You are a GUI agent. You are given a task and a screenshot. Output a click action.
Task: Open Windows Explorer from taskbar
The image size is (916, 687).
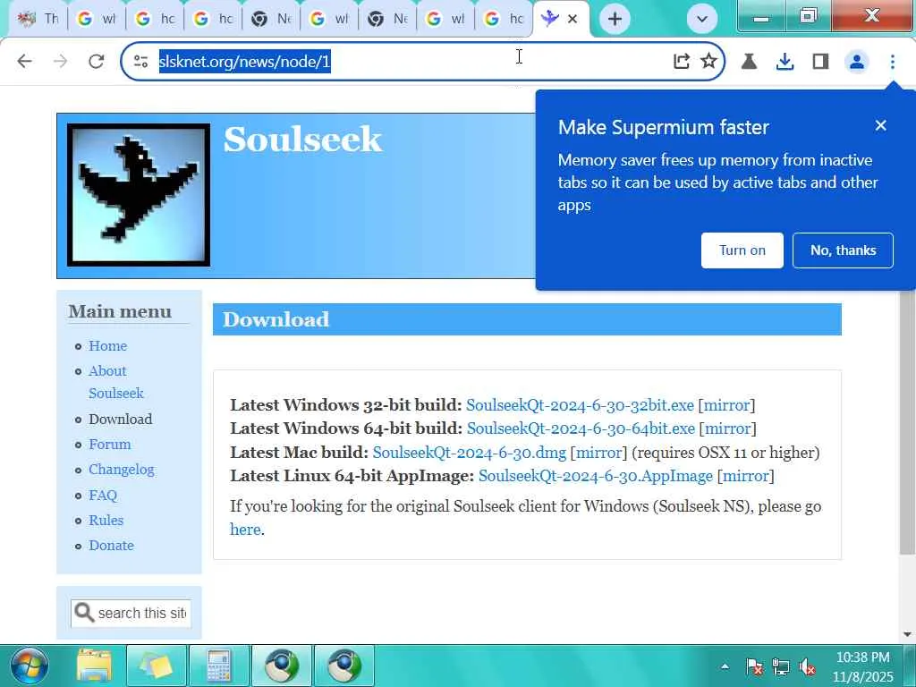(x=93, y=666)
